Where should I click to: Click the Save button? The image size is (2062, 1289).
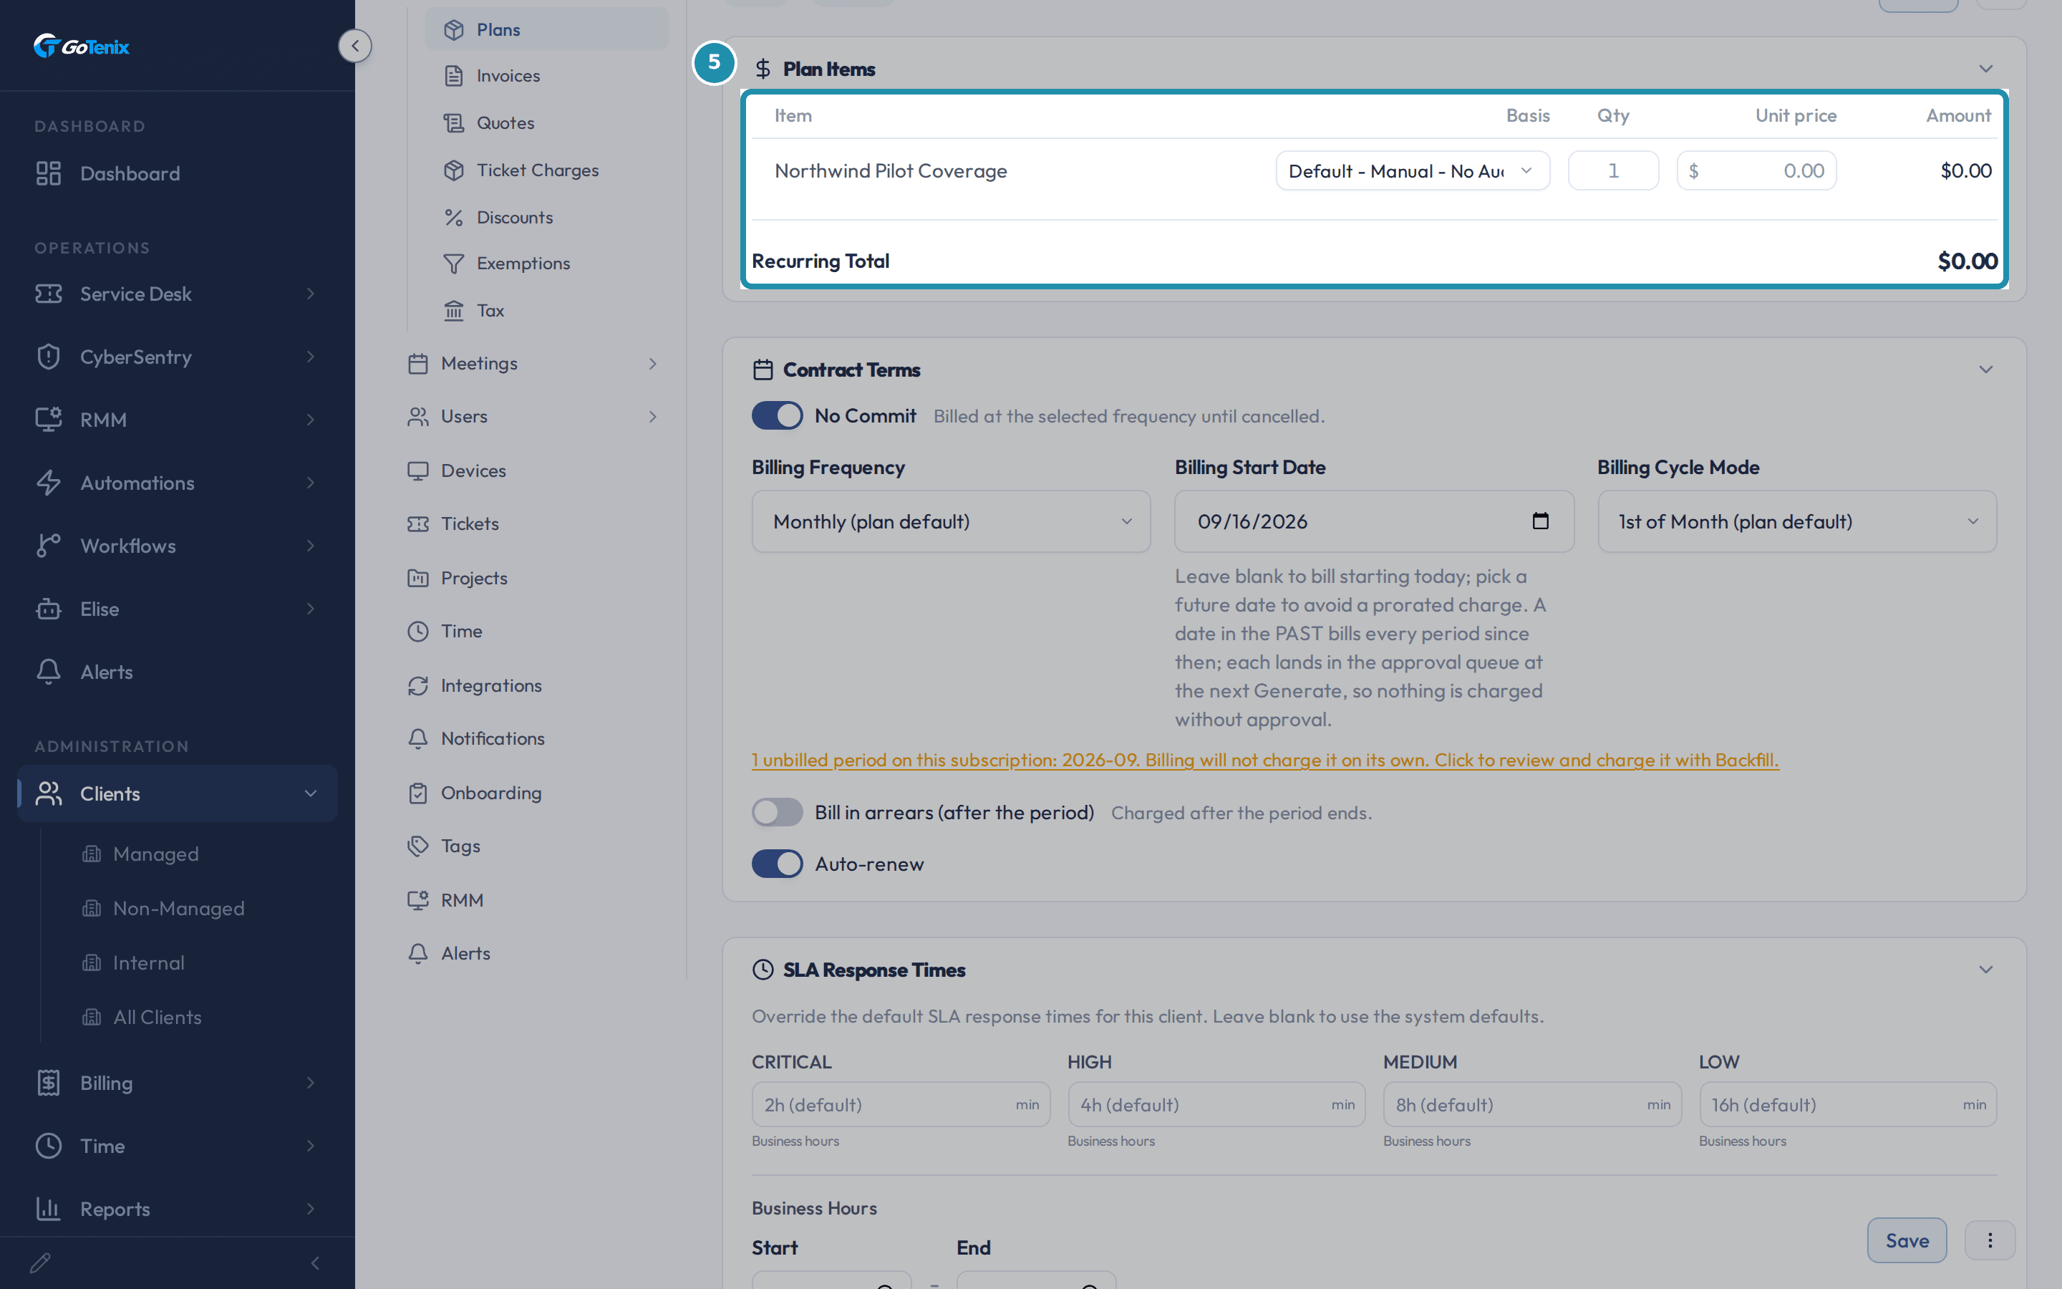click(x=1906, y=1240)
